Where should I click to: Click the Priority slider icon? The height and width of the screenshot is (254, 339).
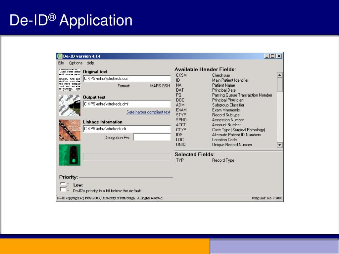pyautogui.click(x=64, y=187)
